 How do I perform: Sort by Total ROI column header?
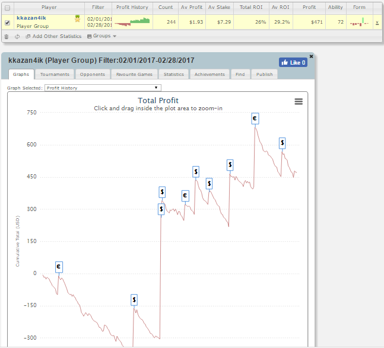tap(251, 7)
